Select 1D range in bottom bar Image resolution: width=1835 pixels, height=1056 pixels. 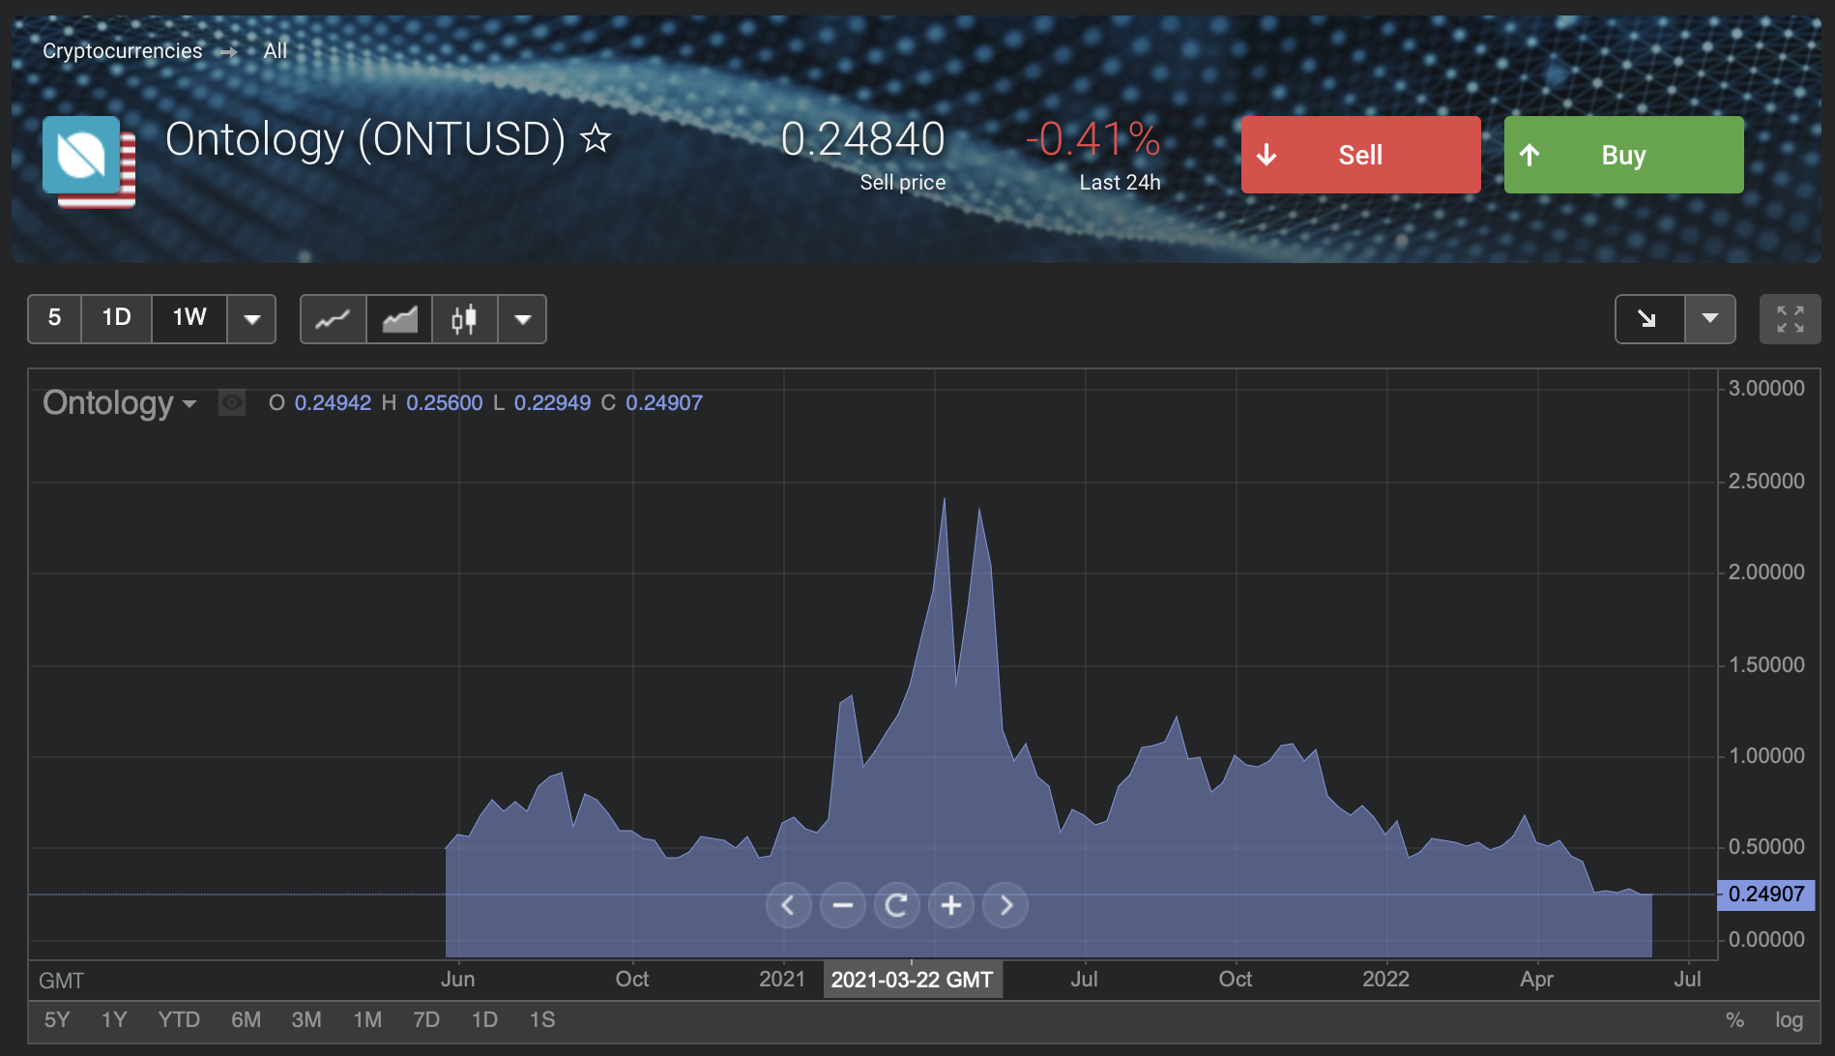tap(484, 1019)
